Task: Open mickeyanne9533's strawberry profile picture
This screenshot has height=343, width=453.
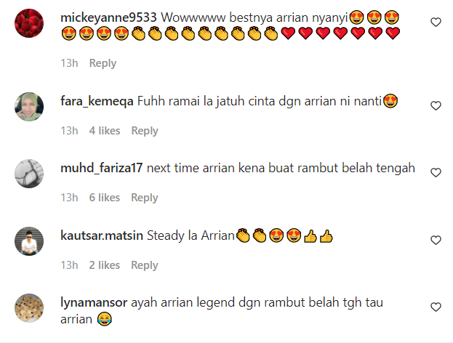Action: 29,23
